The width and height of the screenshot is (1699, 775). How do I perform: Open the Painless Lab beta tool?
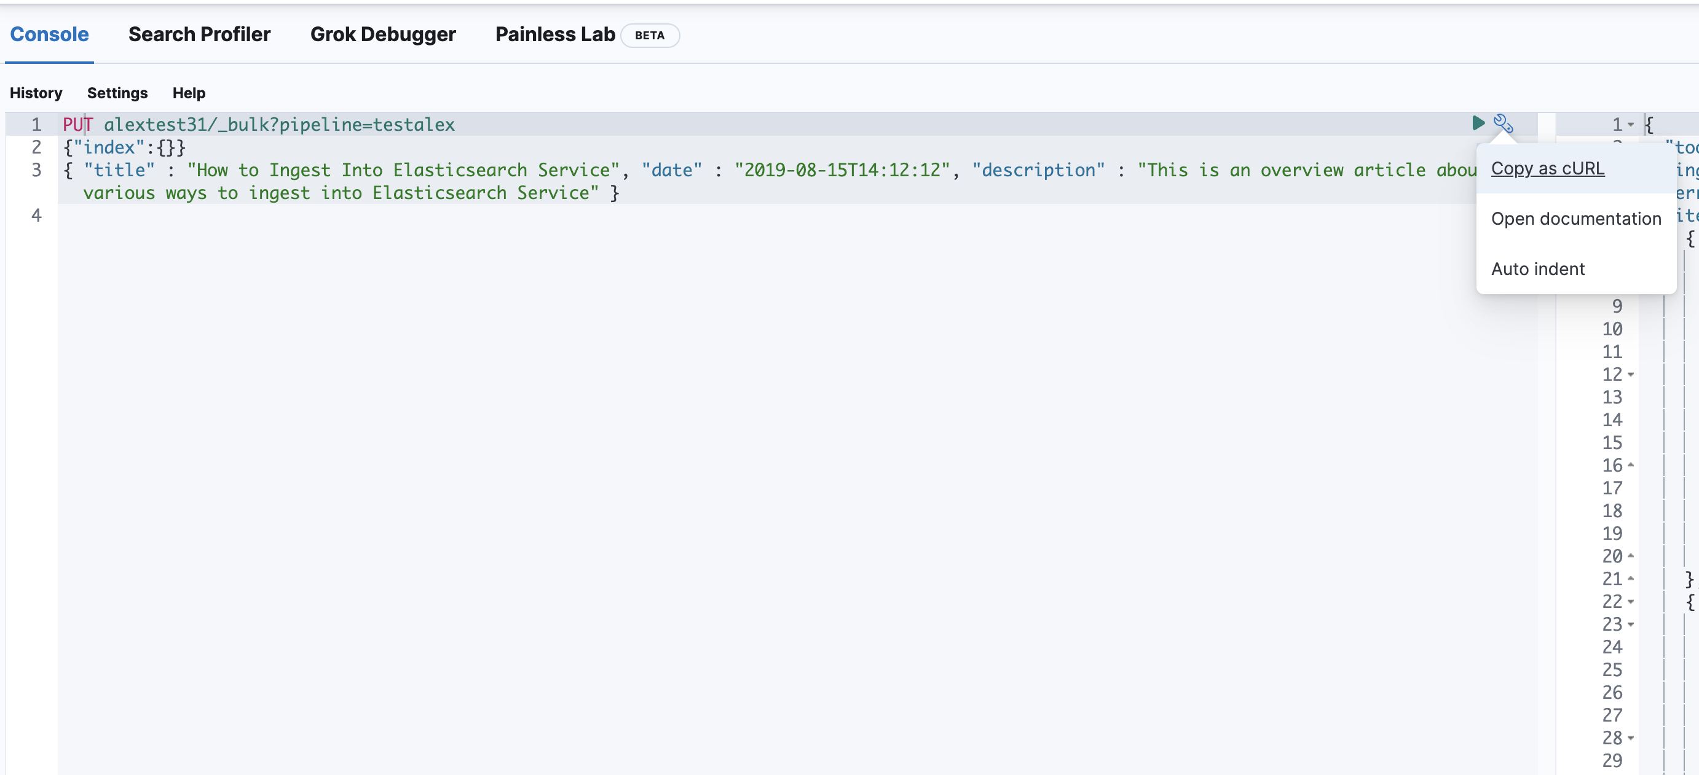(x=554, y=34)
